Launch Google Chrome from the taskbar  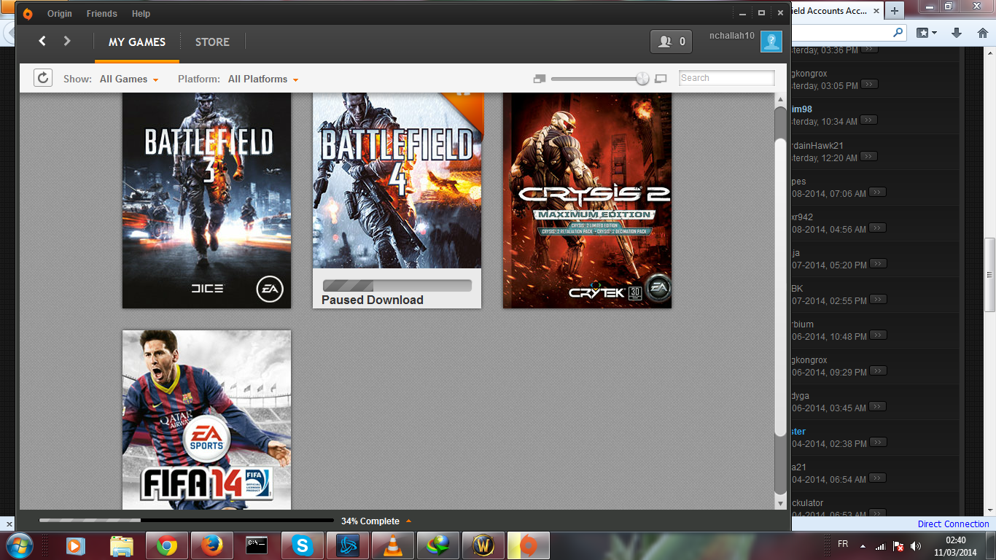pyautogui.click(x=166, y=545)
